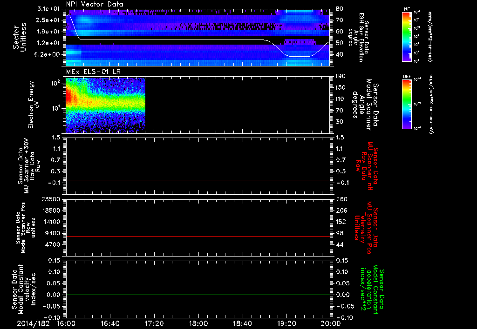Click the "30" scanner angle tick
477x329 pixels.
(339, 122)
